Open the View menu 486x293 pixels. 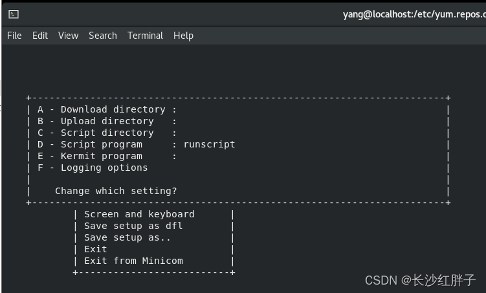68,36
